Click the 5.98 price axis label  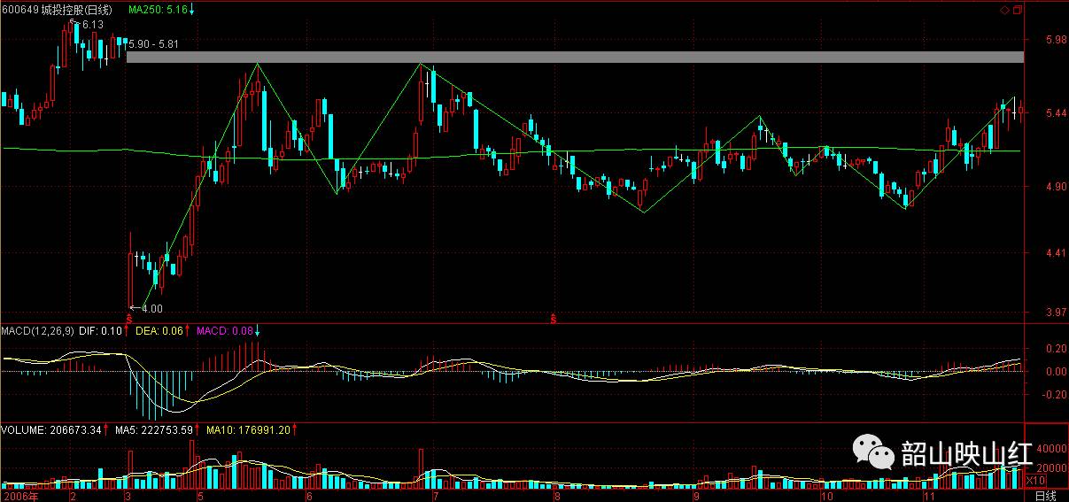coord(1056,40)
